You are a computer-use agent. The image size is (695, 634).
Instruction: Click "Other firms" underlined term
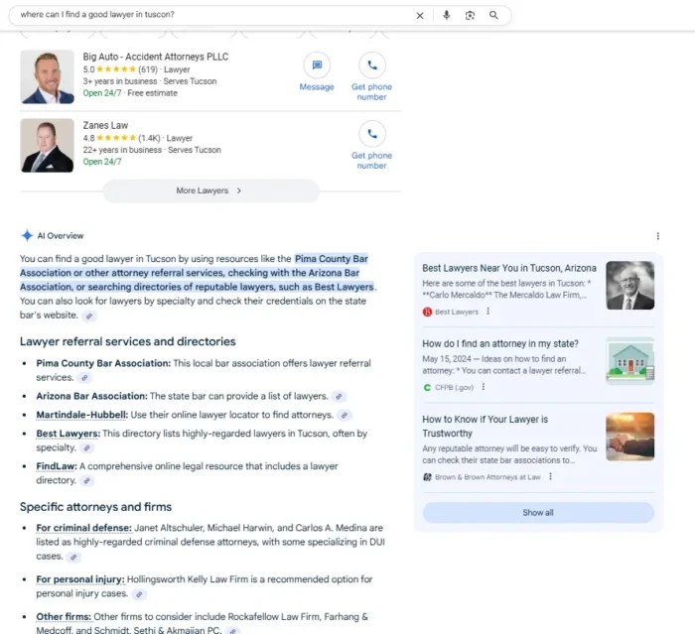coord(64,617)
